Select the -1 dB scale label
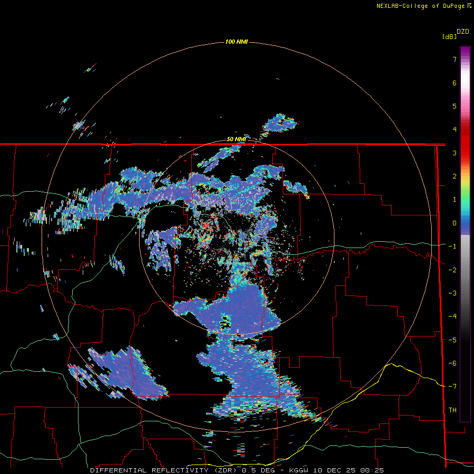 [452, 246]
